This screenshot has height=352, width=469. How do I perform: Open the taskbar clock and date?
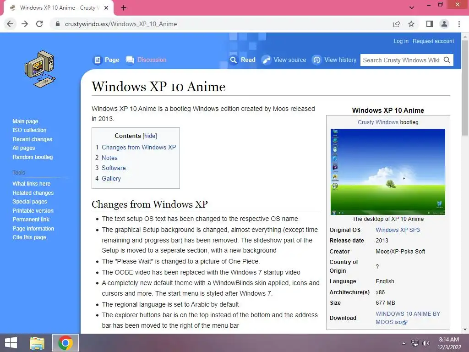click(449, 343)
